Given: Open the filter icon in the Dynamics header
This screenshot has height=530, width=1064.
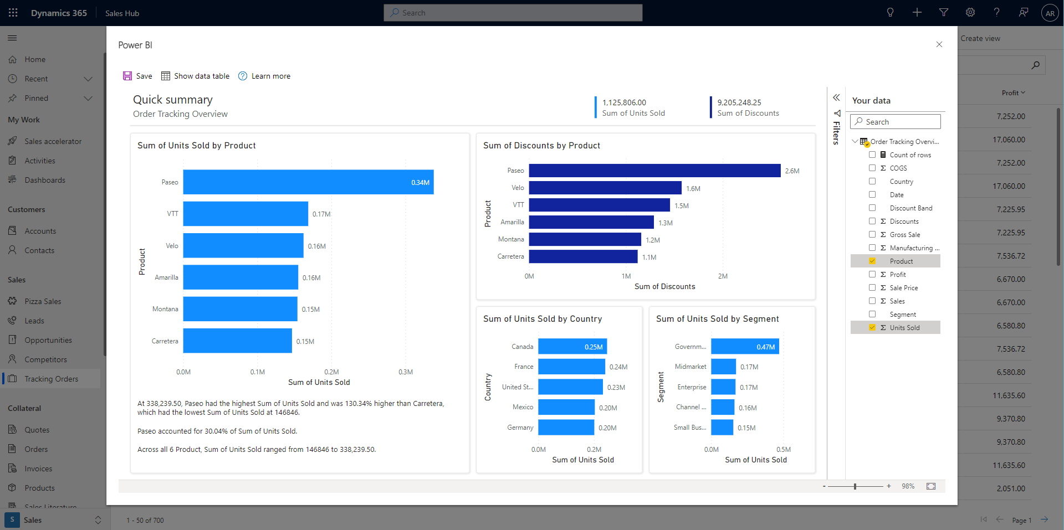Looking at the screenshot, I should tap(943, 12).
